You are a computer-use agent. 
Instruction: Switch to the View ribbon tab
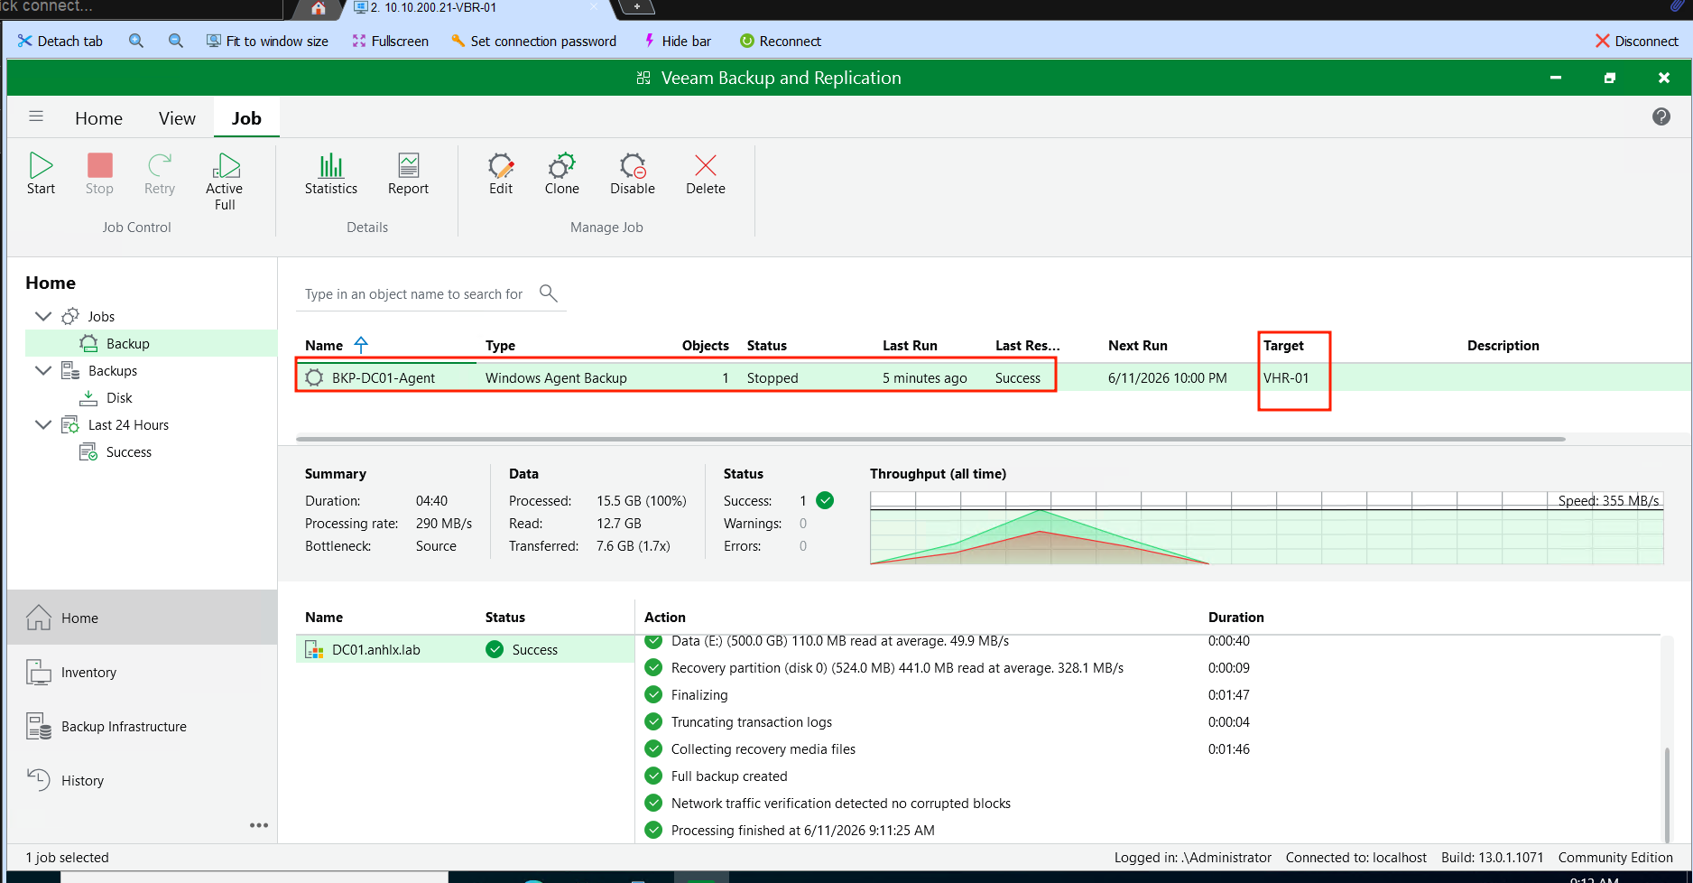[x=177, y=118]
